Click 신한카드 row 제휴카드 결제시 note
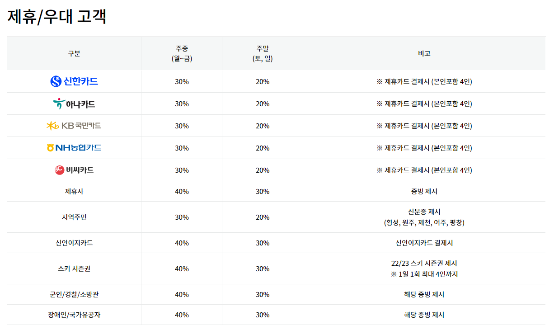The height and width of the screenshot is (325, 554). click(x=424, y=81)
